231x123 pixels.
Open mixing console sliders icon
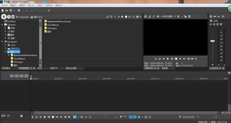223,16
